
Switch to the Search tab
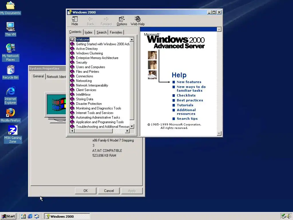click(102, 32)
